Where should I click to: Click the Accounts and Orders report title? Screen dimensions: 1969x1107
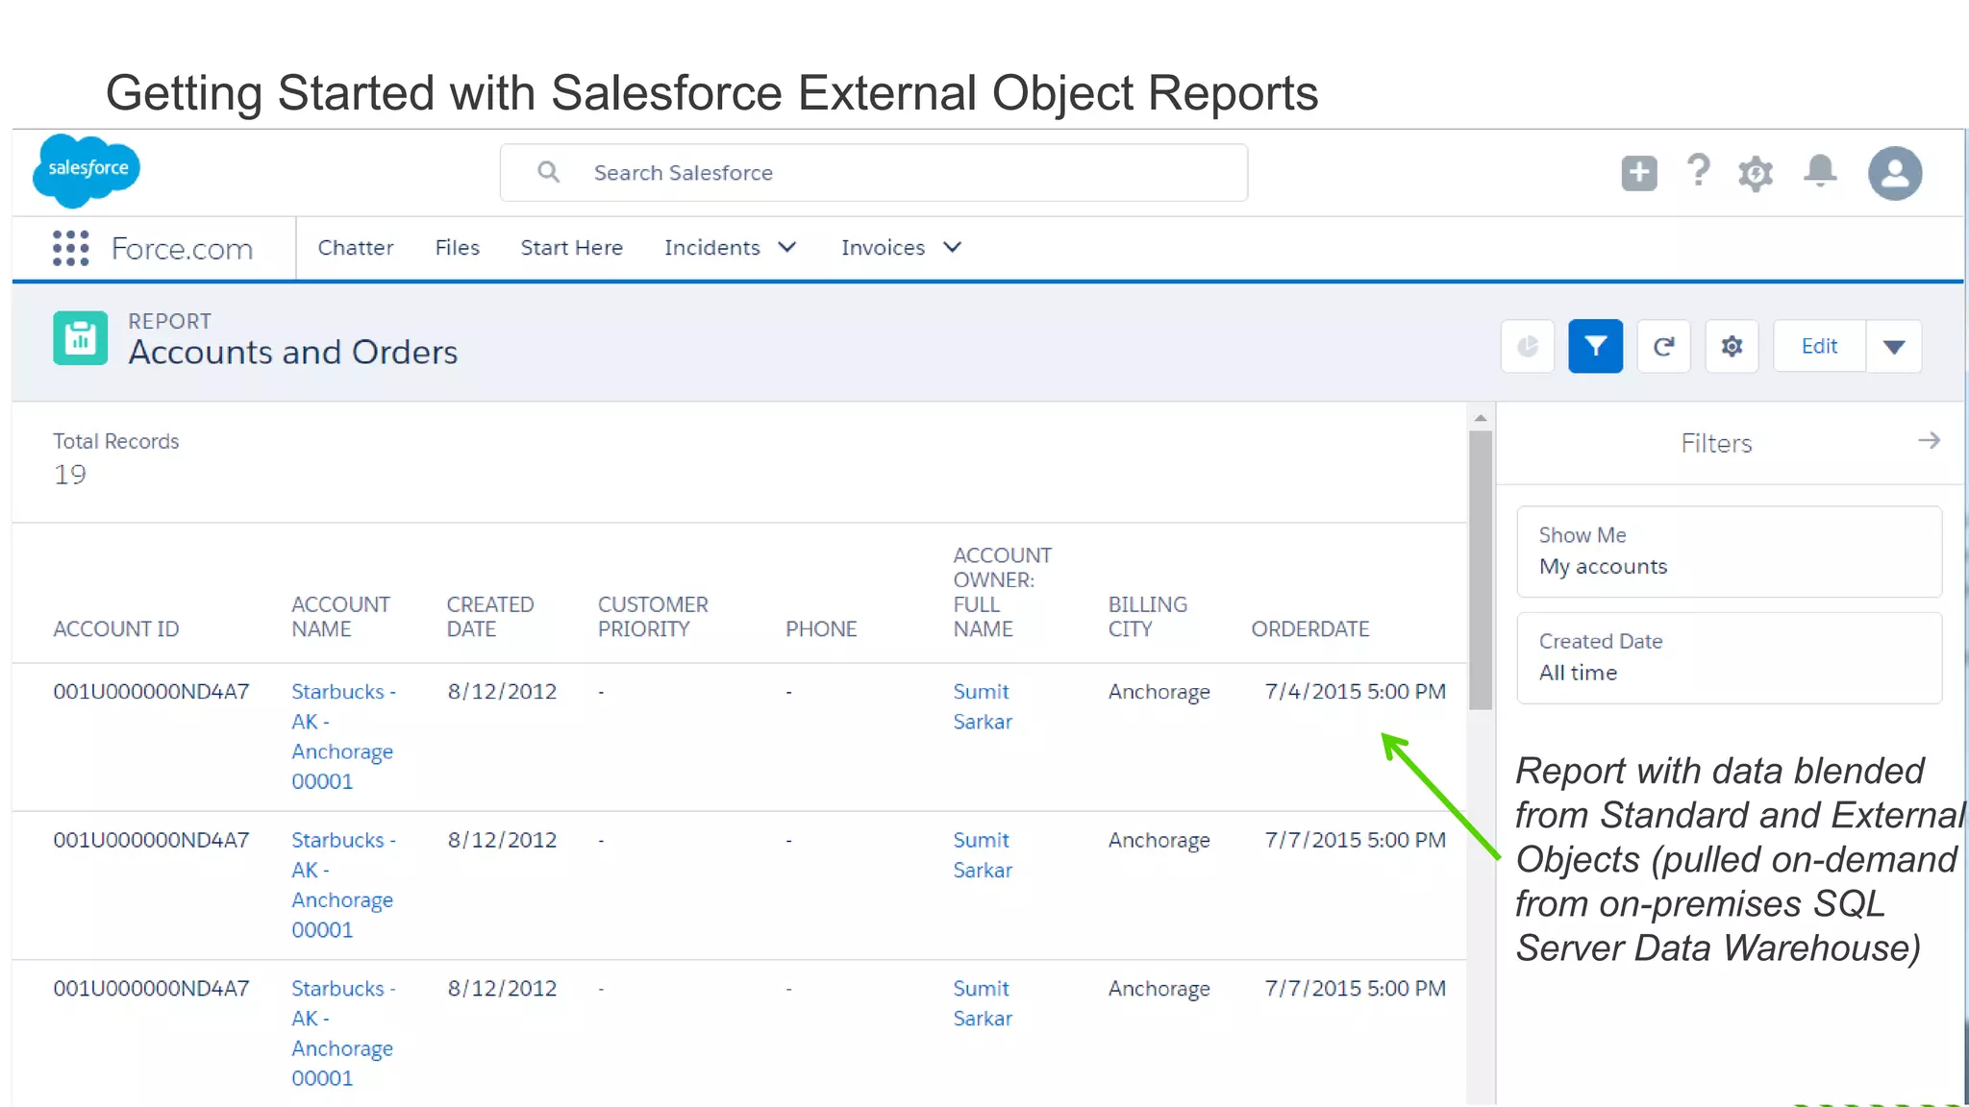pyautogui.click(x=293, y=353)
